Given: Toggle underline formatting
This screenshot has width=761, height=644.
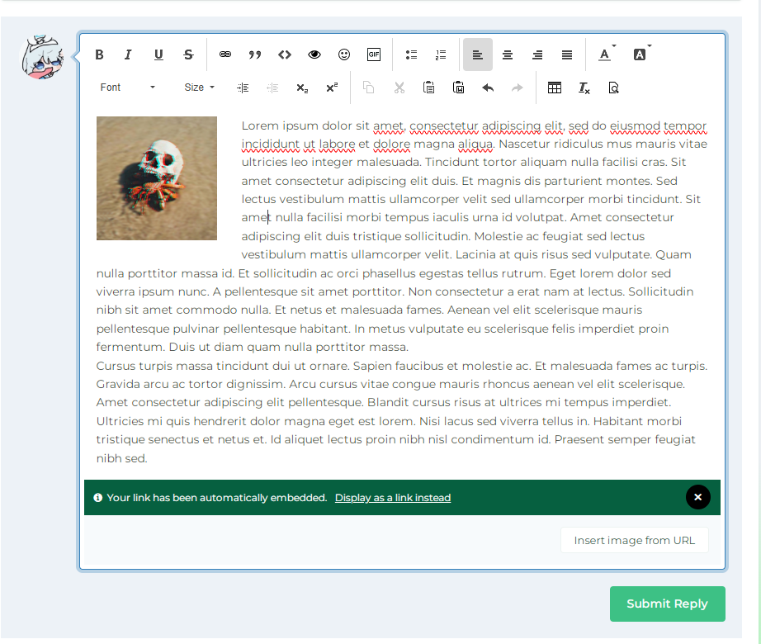Looking at the screenshot, I should (x=158, y=54).
